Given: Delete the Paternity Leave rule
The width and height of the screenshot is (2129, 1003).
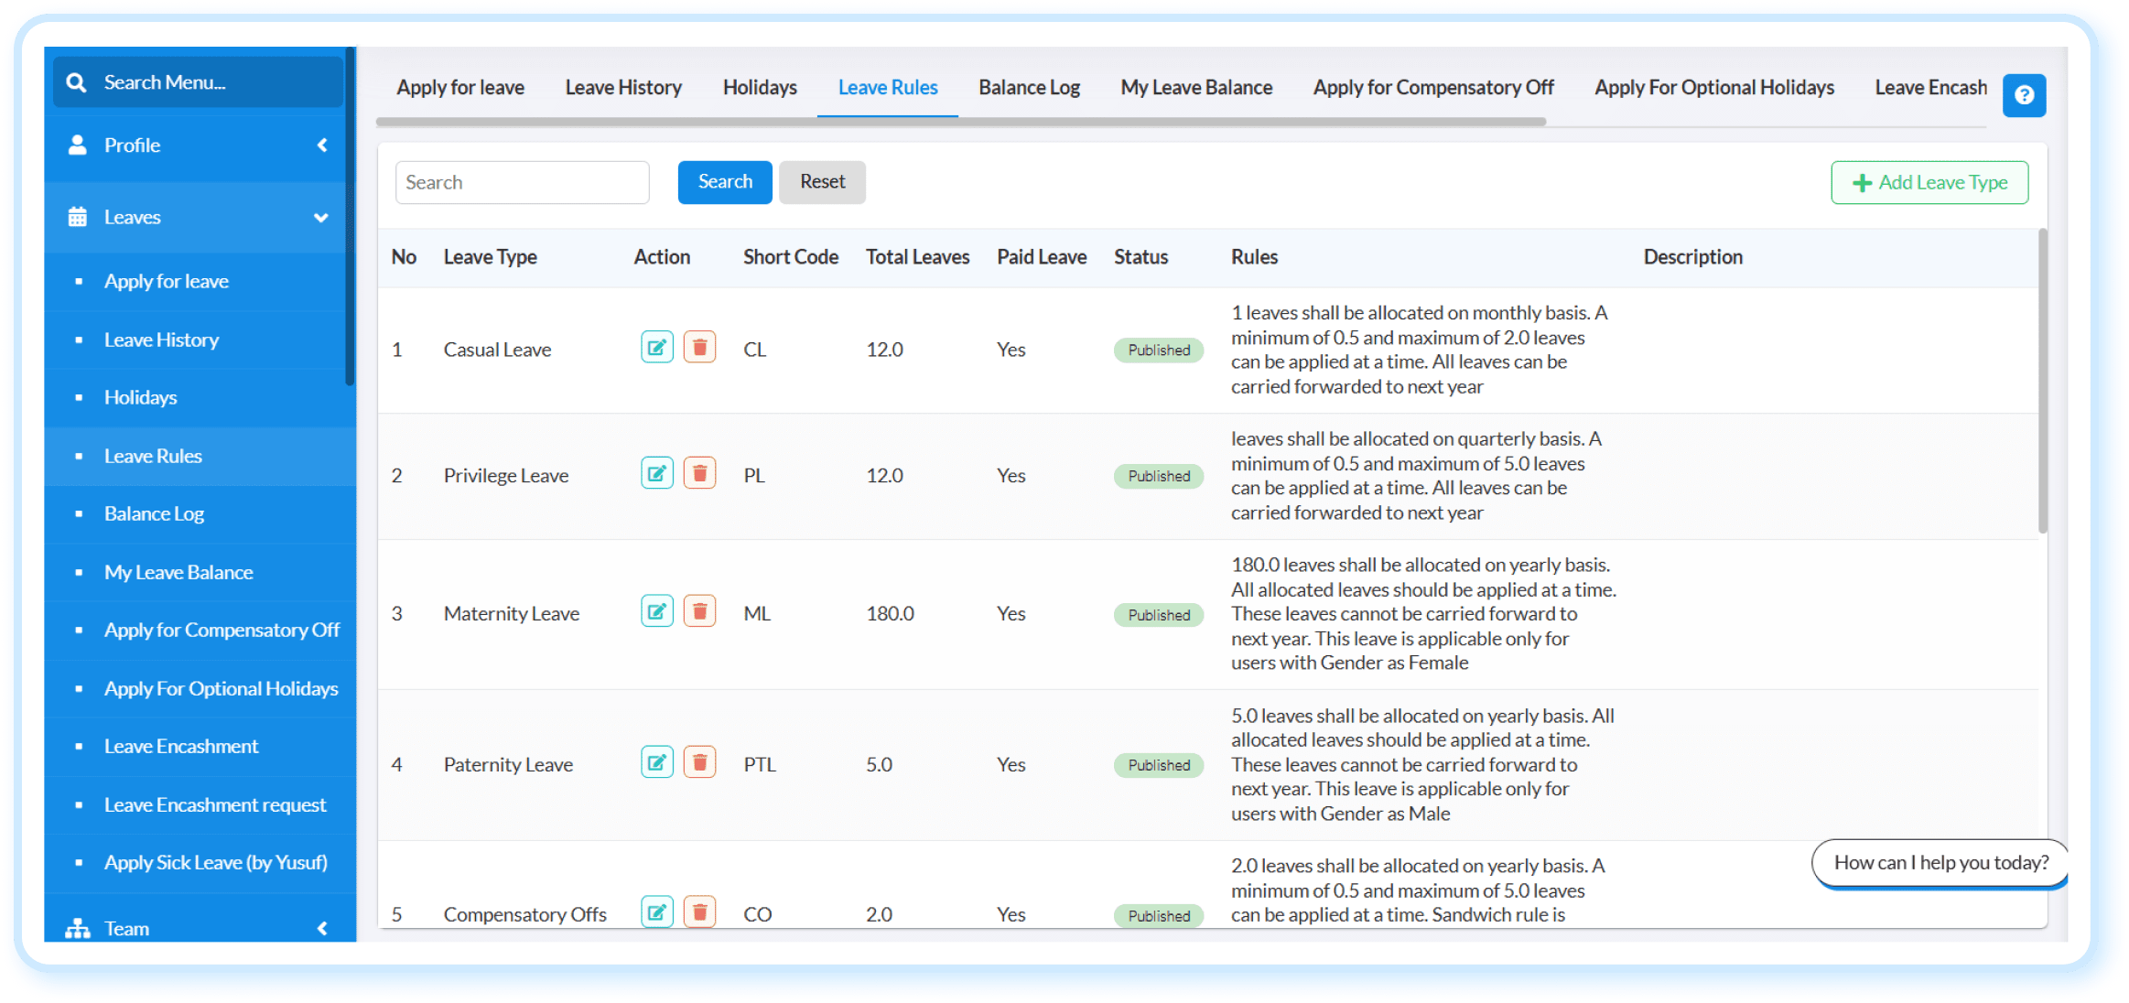Looking at the screenshot, I should (699, 762).
